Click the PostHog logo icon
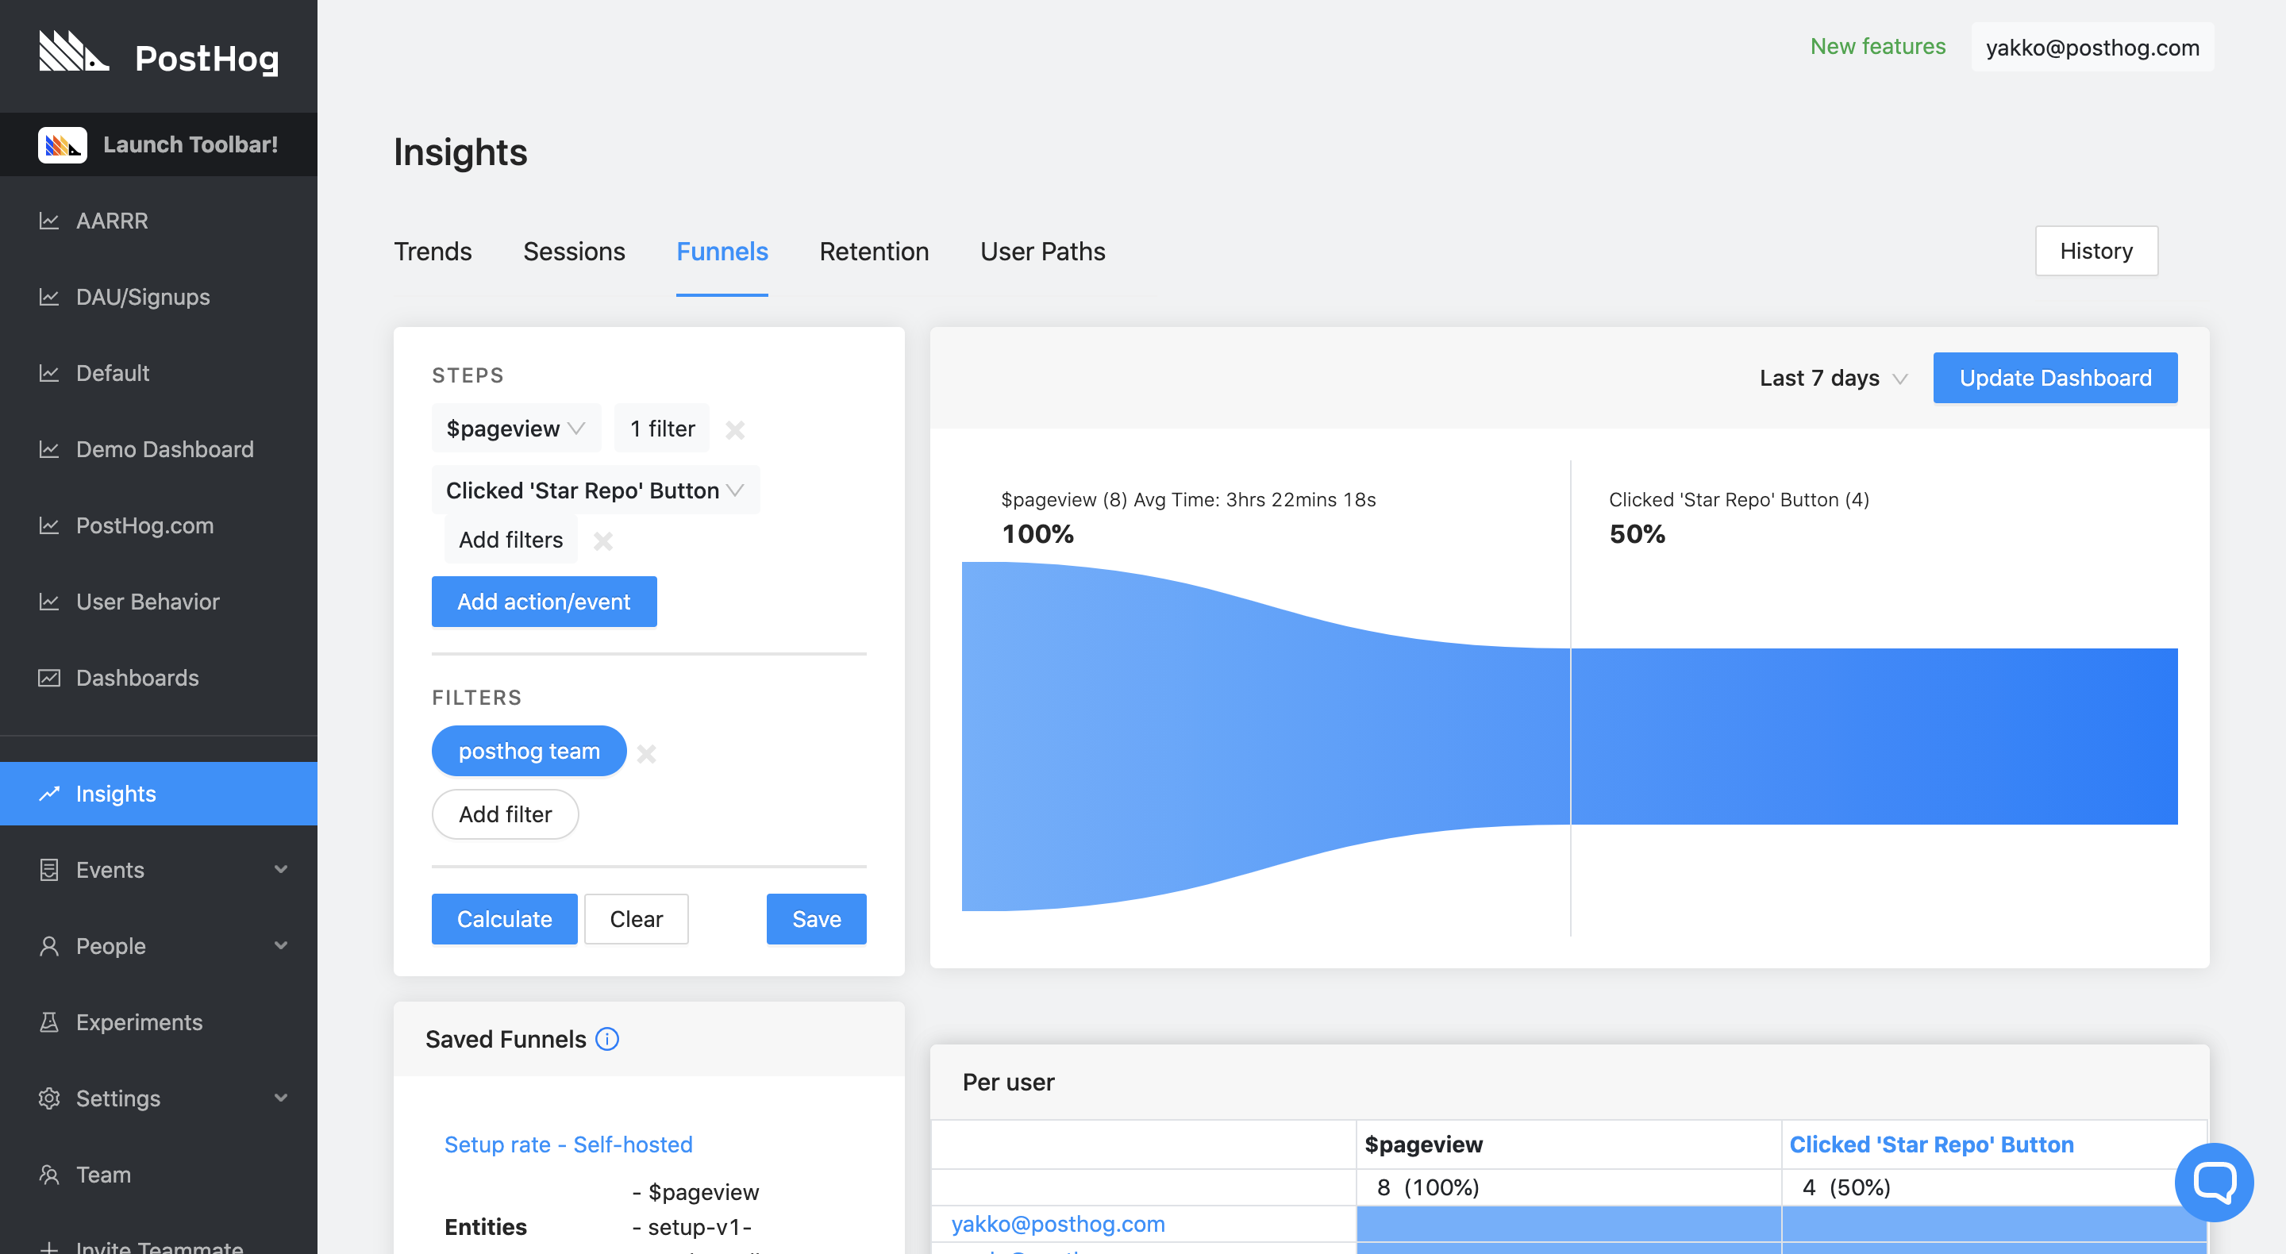 click(x=73, y=52)
